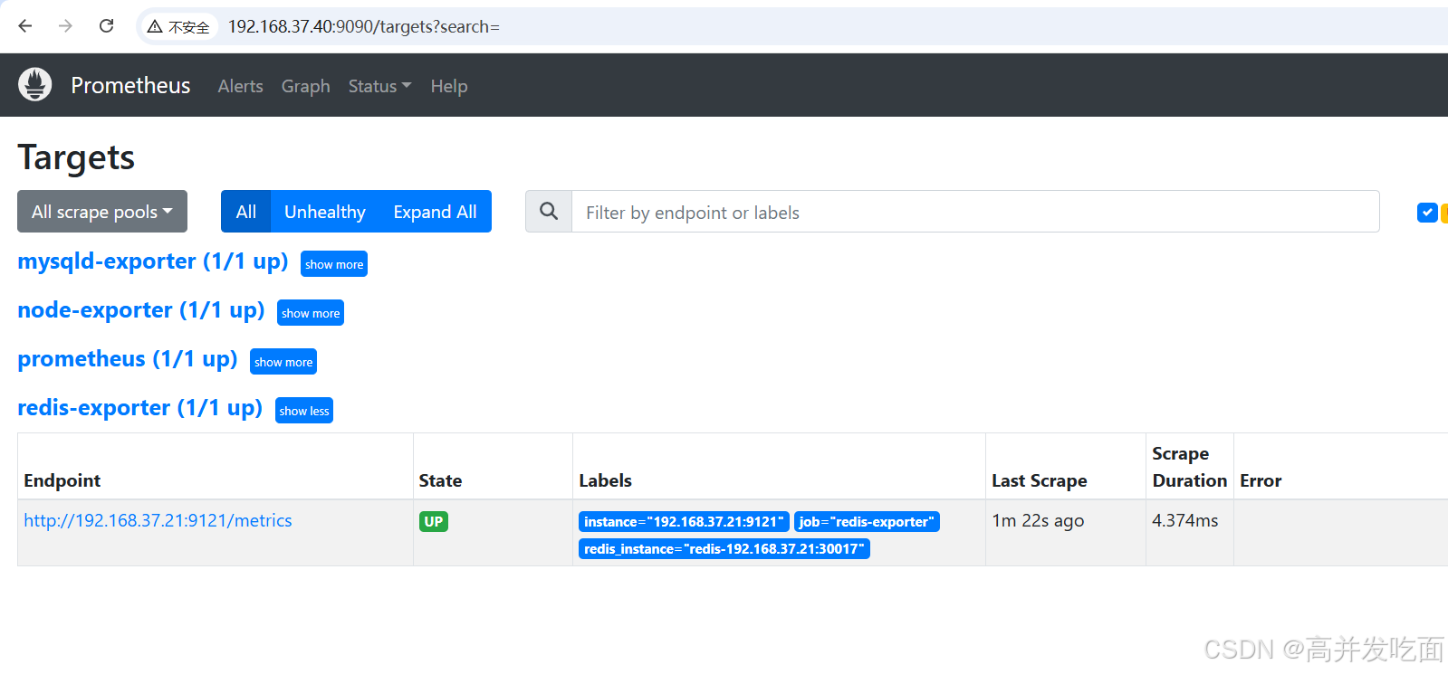Open the All scrape pools dropdown
Screen dimensions: 1448x674
pyautogui.click(x=102, y=212)
